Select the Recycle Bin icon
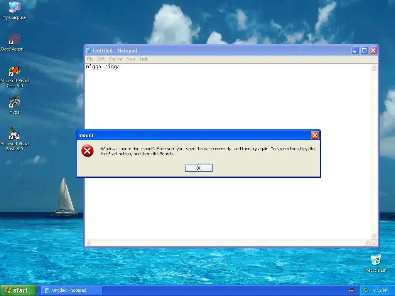The width and height of the screenshot is (395, 296). point(376,263)
